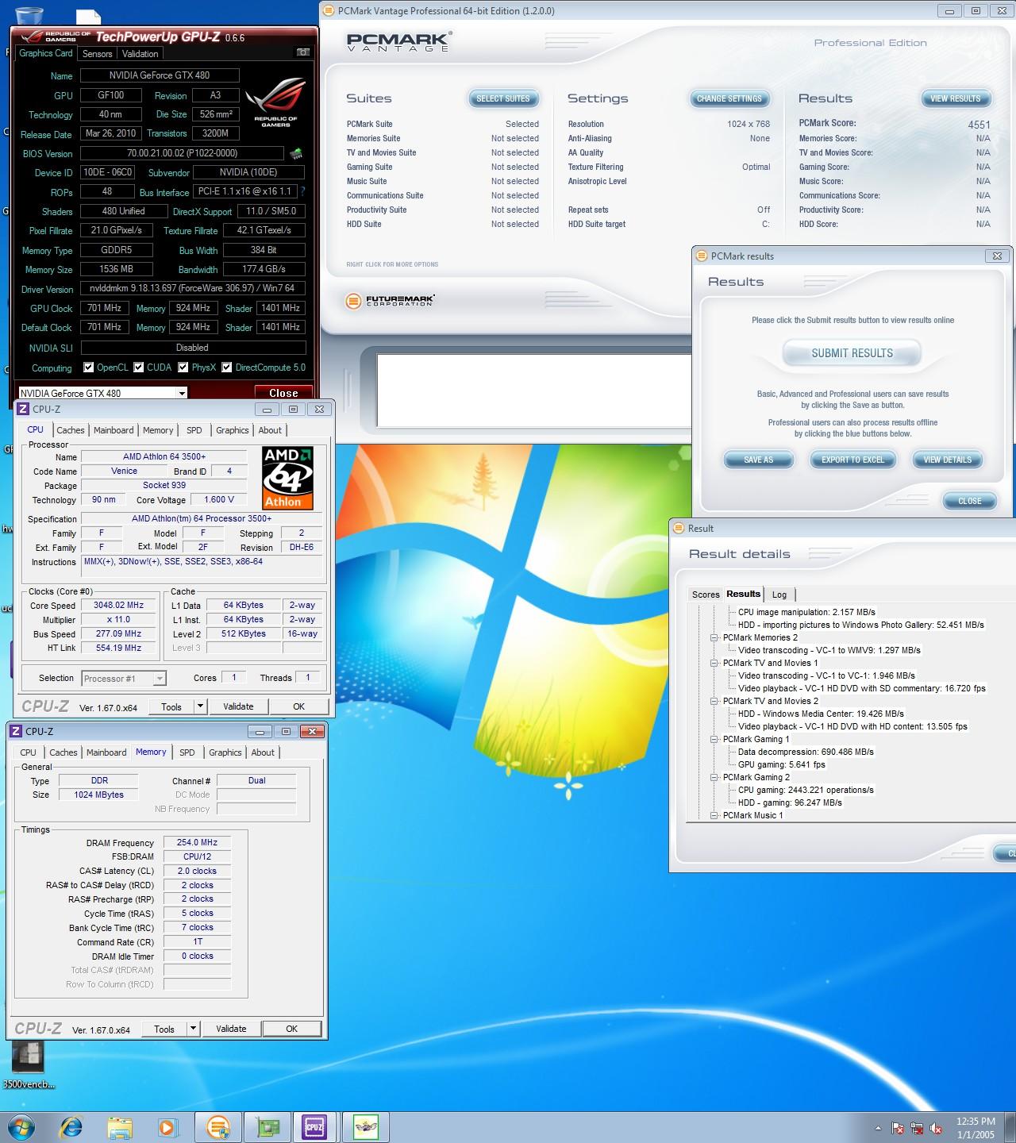1016x1143 pixels.
Task: Click the title icon of the Result dialog
Action: pyautogui.click(x=678, y=528)
